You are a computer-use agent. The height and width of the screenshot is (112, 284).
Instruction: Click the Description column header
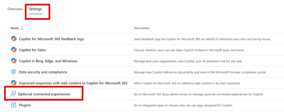coord(142,28)
